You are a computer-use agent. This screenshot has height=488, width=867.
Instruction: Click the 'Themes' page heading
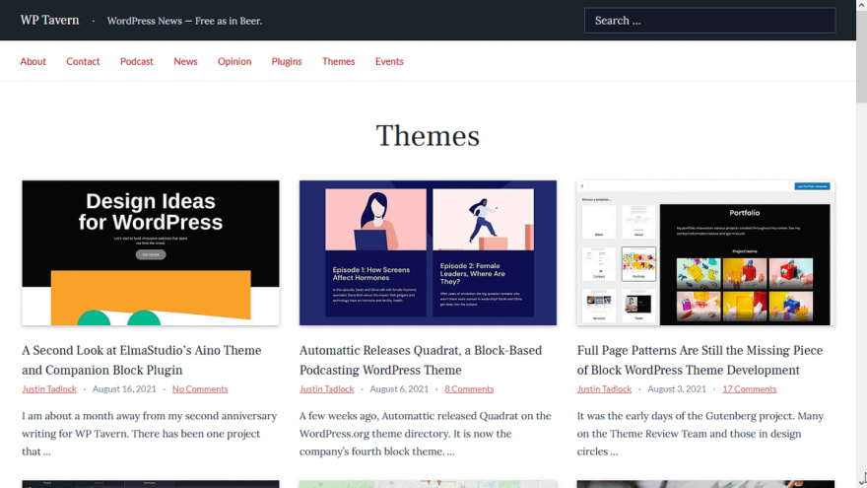point(428,136)
